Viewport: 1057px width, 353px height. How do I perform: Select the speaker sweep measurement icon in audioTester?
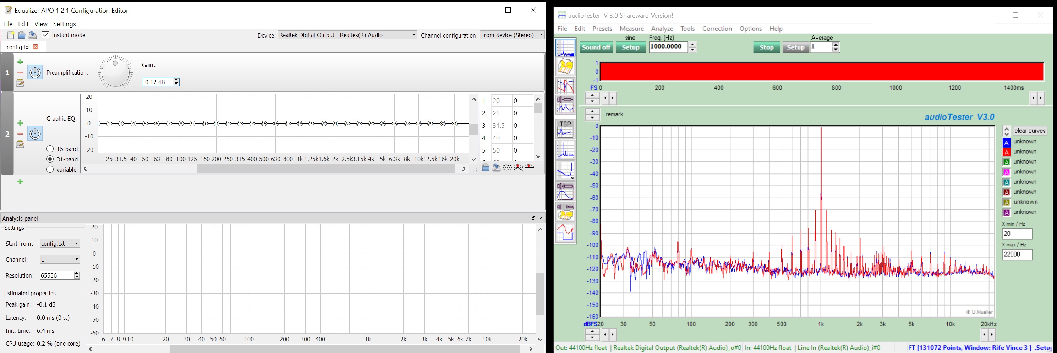click(x=565, y=105)
